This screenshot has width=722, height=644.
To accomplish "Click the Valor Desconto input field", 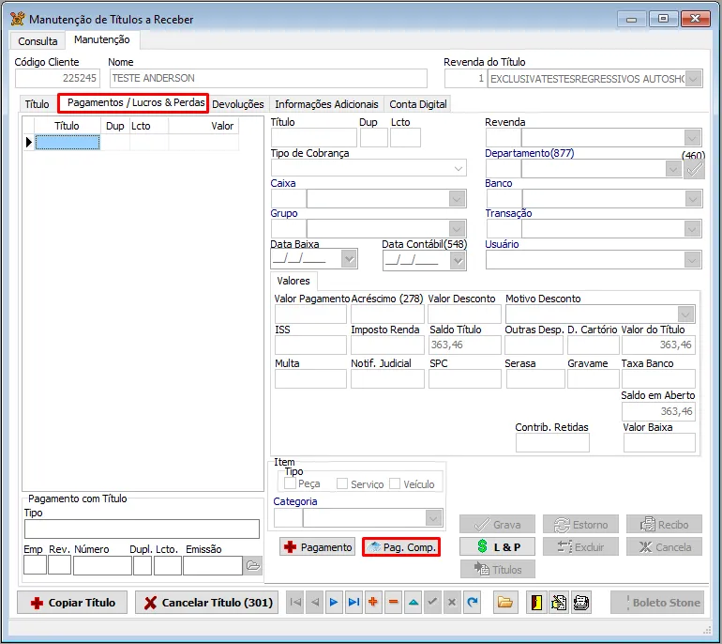I will (x=464, y=314).
